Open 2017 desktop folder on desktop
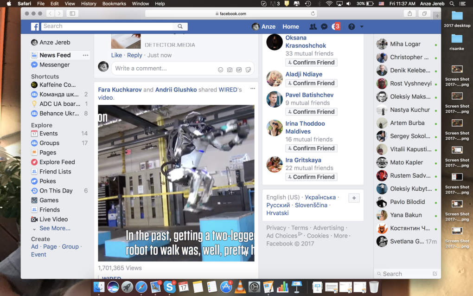 (x=457, y=19)
